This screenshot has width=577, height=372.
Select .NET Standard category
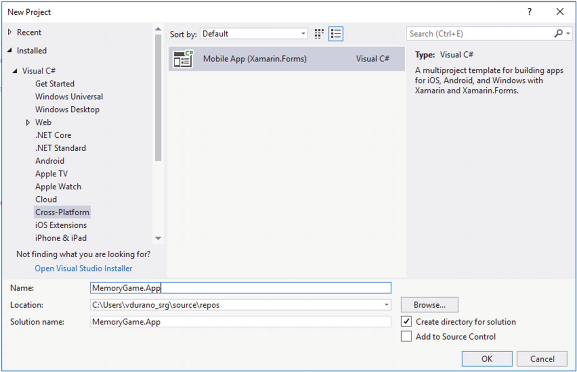[60, 148]
